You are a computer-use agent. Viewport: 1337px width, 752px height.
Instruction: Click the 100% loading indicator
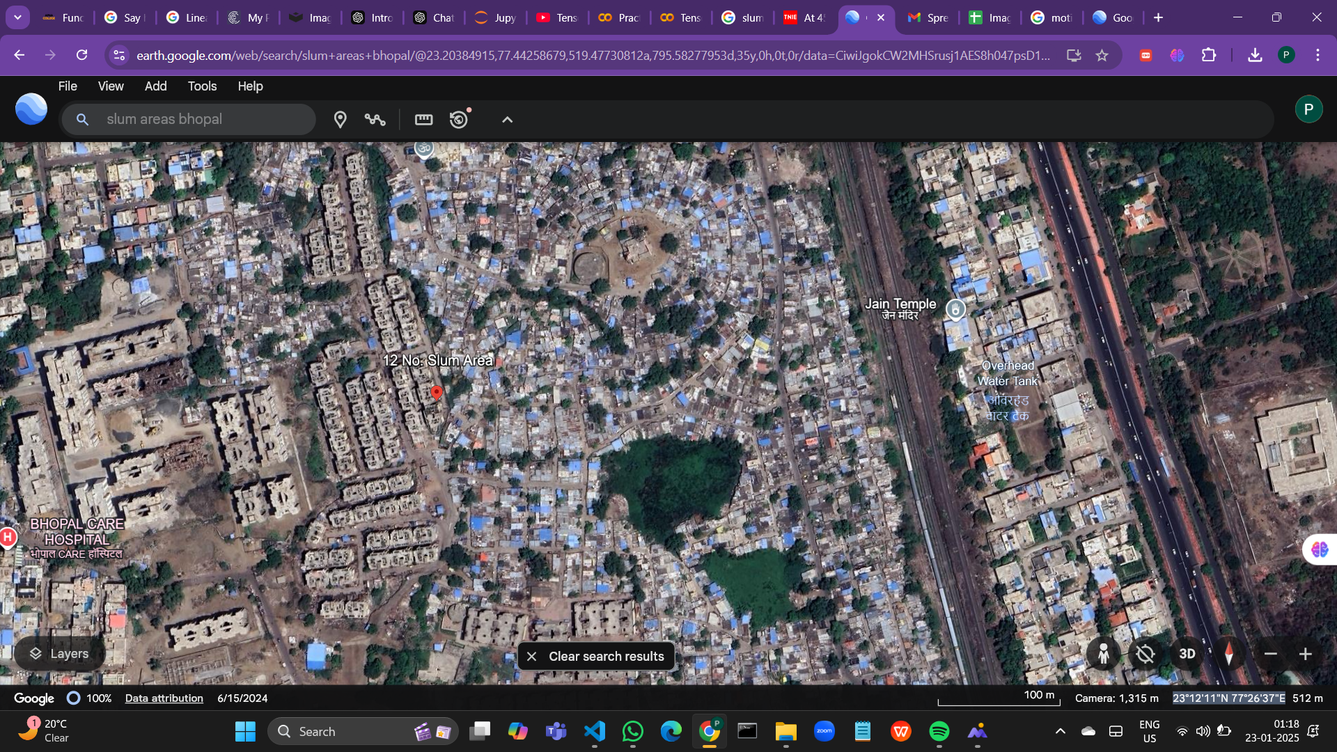tap(90, 698)
